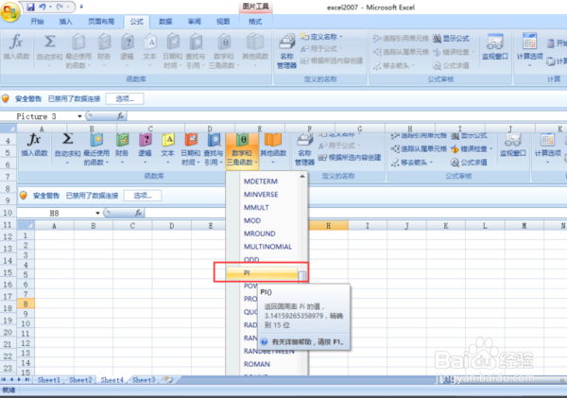567x398 pixels.
Task: Click 选项... in the embedded picture's warning bar
Action: [143, 196]
